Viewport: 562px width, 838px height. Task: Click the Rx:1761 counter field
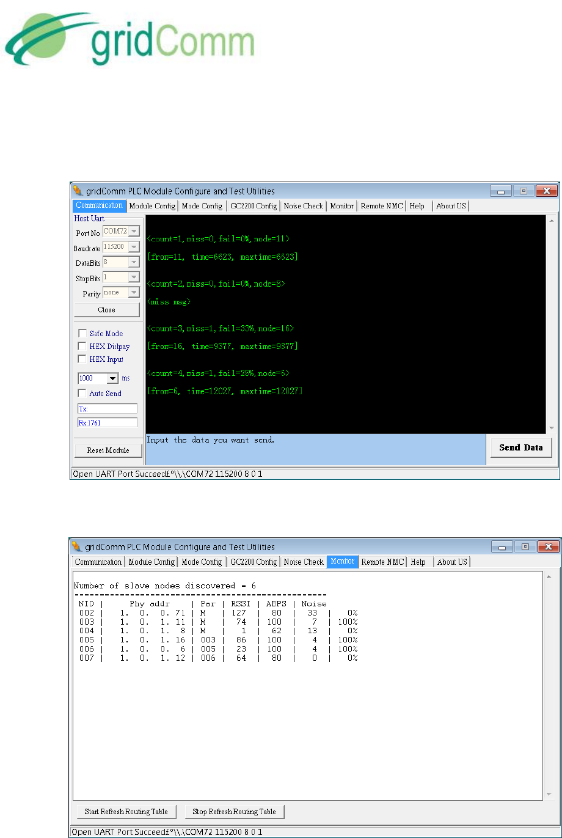point(108,422)
